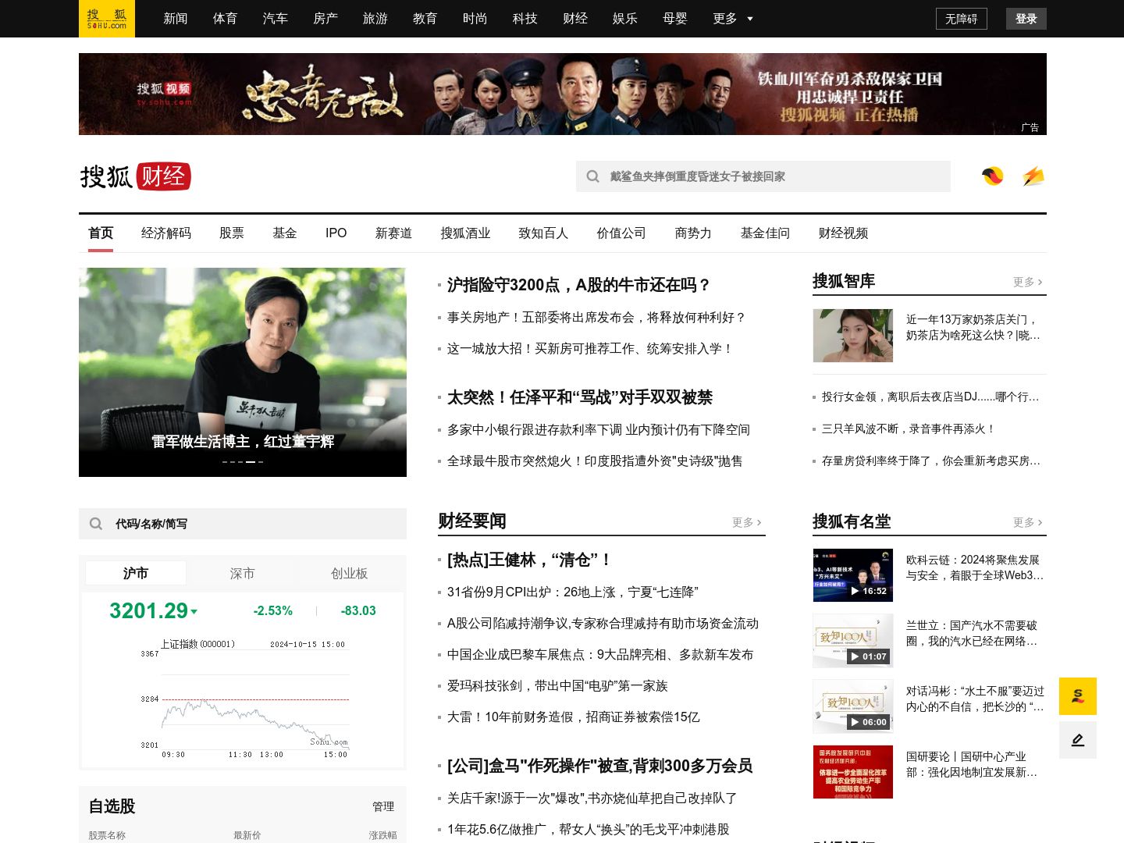Click 新闻 in top navigation bar
This screenshot has height=843, width=1124.
pos(176,19)
